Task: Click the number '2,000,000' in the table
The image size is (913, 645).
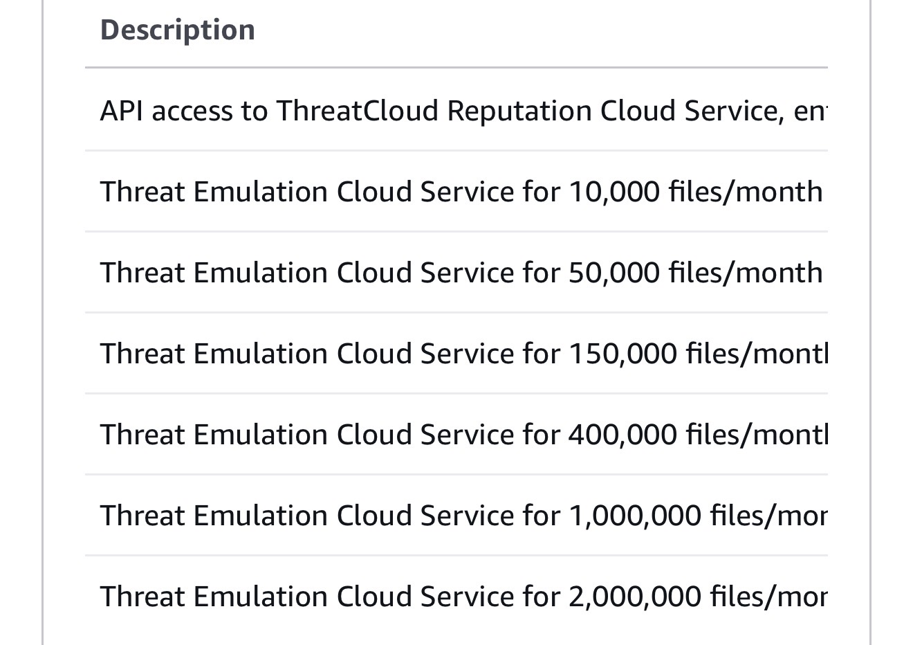Action: pyautogui.click(x=634, y=597)
